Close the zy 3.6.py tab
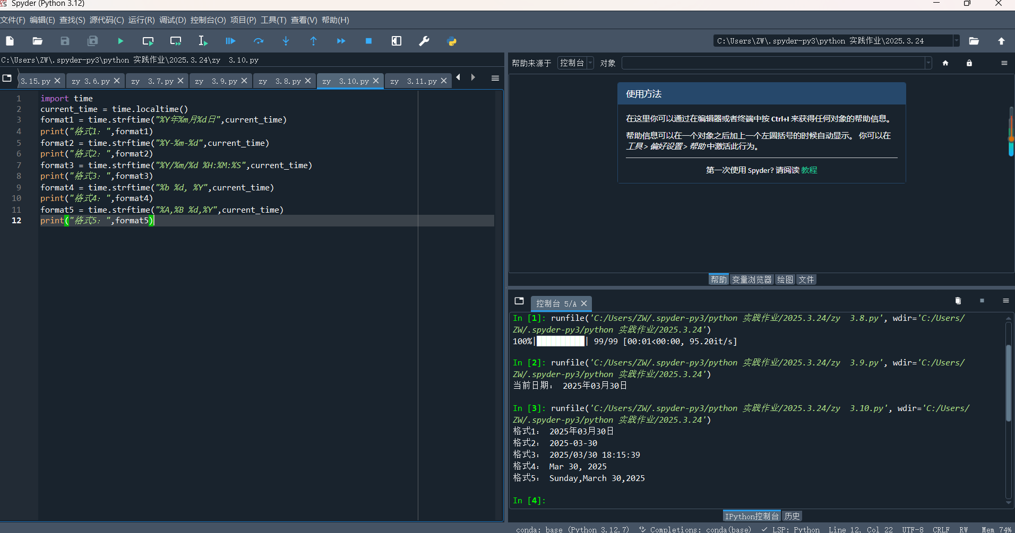1015x533 pixels. click(117, 81)
